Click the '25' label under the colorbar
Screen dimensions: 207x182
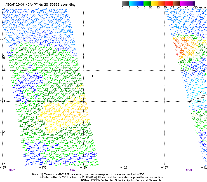tap(158, 8)
